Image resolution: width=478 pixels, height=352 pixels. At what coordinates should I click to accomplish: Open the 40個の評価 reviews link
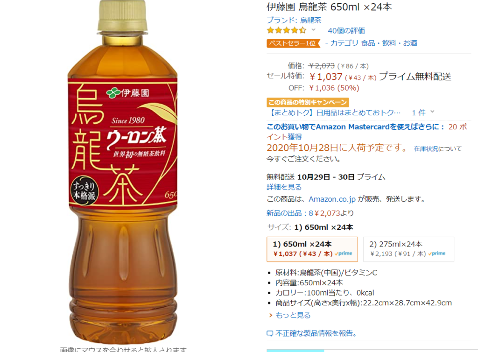tap(346, 30)
